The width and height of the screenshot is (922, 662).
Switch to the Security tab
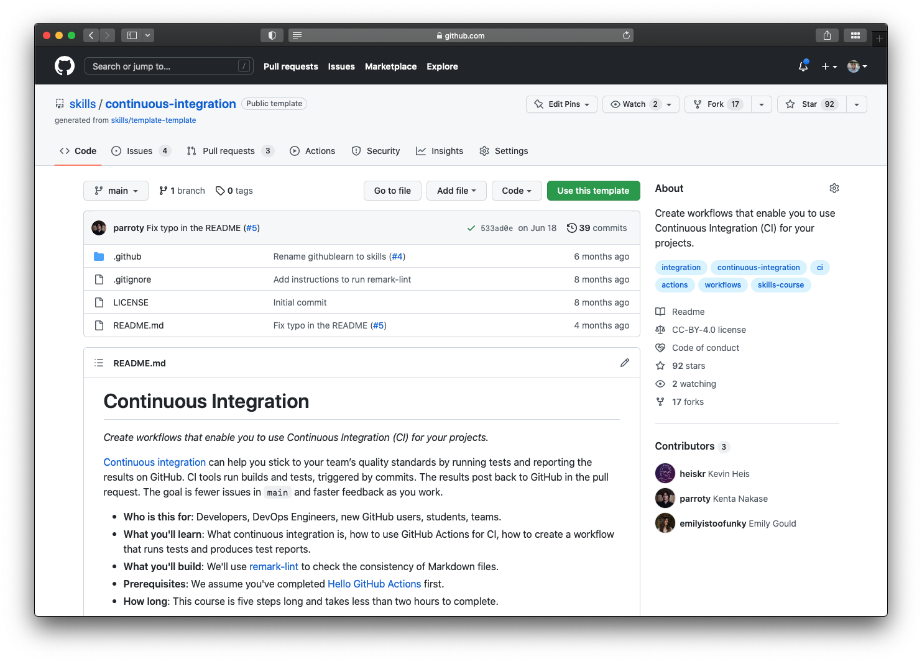(376, 151)
